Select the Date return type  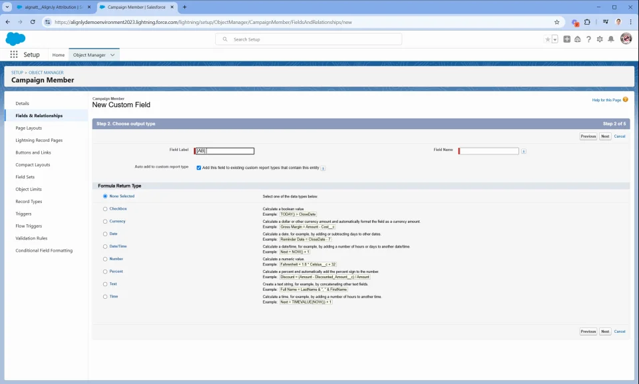(x=105, y=234)
